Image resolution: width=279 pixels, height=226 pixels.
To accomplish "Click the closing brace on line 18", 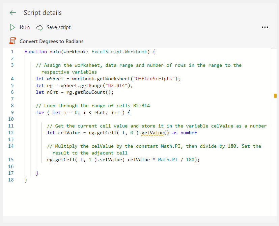I will coord(26,180).
